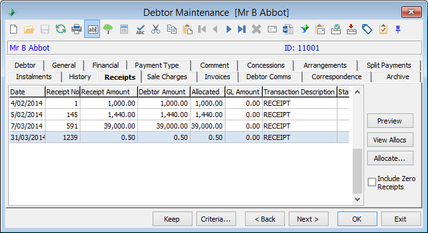Image resolution: width=428 pixels, height=233 pixels.
Task: Click the Next > button
Action: [x=308, y=219]
